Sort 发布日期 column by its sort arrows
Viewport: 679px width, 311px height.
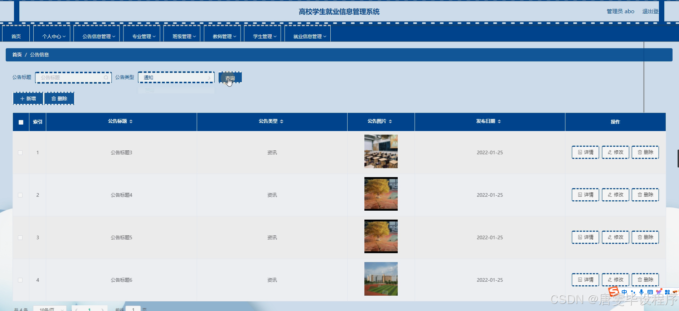pos(499,121)
